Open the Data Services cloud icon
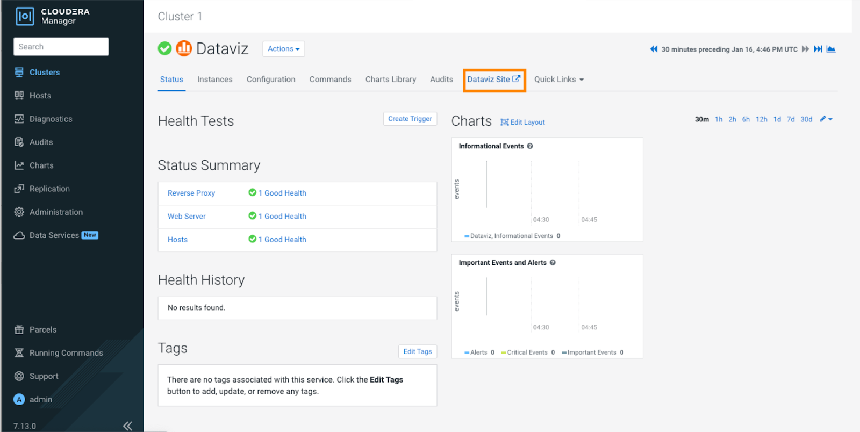 pyautogui.click(x=19, y=235)
